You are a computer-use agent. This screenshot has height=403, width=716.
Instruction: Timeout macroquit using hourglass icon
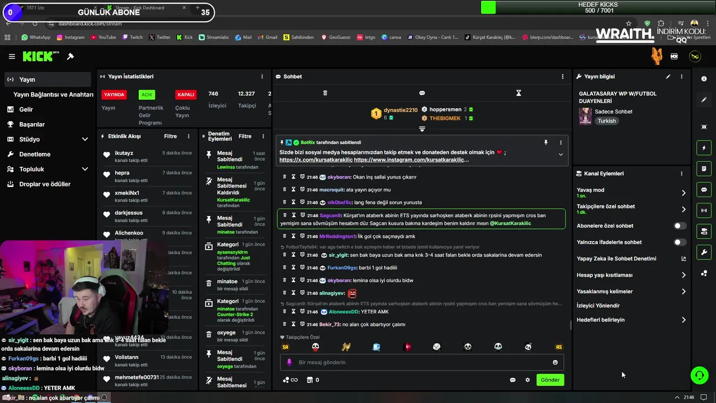[x=293, y=190]
